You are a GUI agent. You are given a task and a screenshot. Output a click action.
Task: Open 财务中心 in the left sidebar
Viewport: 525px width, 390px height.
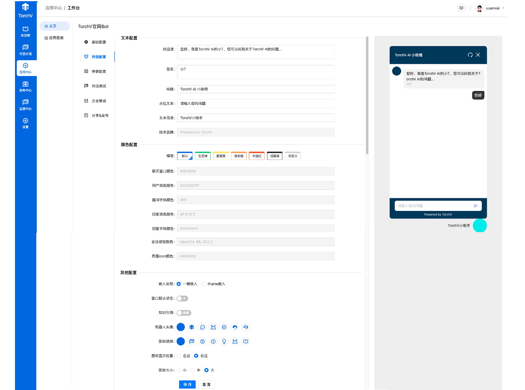point(26,87)
